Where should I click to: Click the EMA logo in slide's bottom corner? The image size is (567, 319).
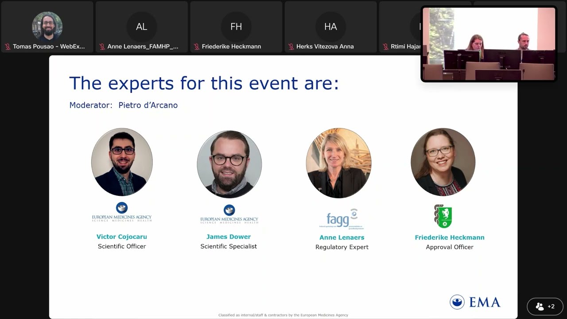click(475, 302)
